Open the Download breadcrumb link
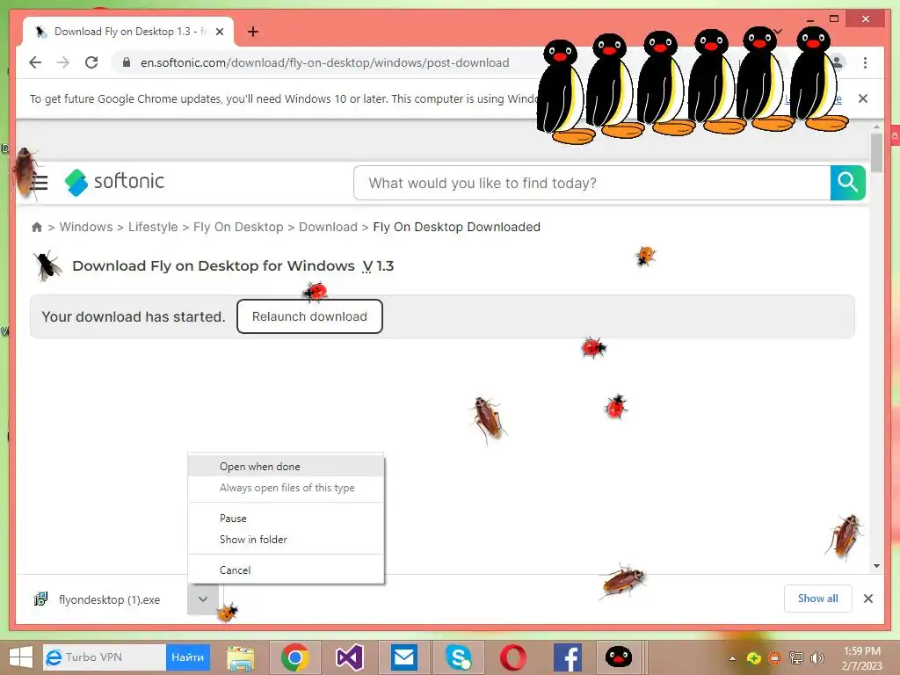The height and width of the screenshot is (675, 900). click(x=328, y=227)
